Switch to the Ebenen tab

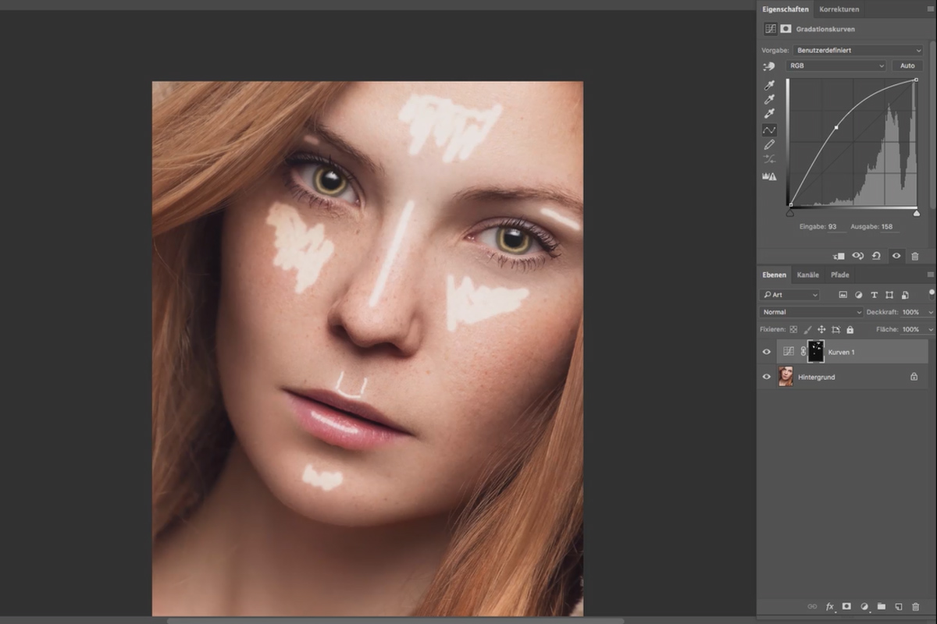pyautogui.click(x=774, y=275)
